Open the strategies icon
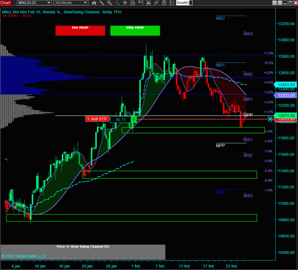Viewport: 298px width, 270px height. tap(164, 3)
